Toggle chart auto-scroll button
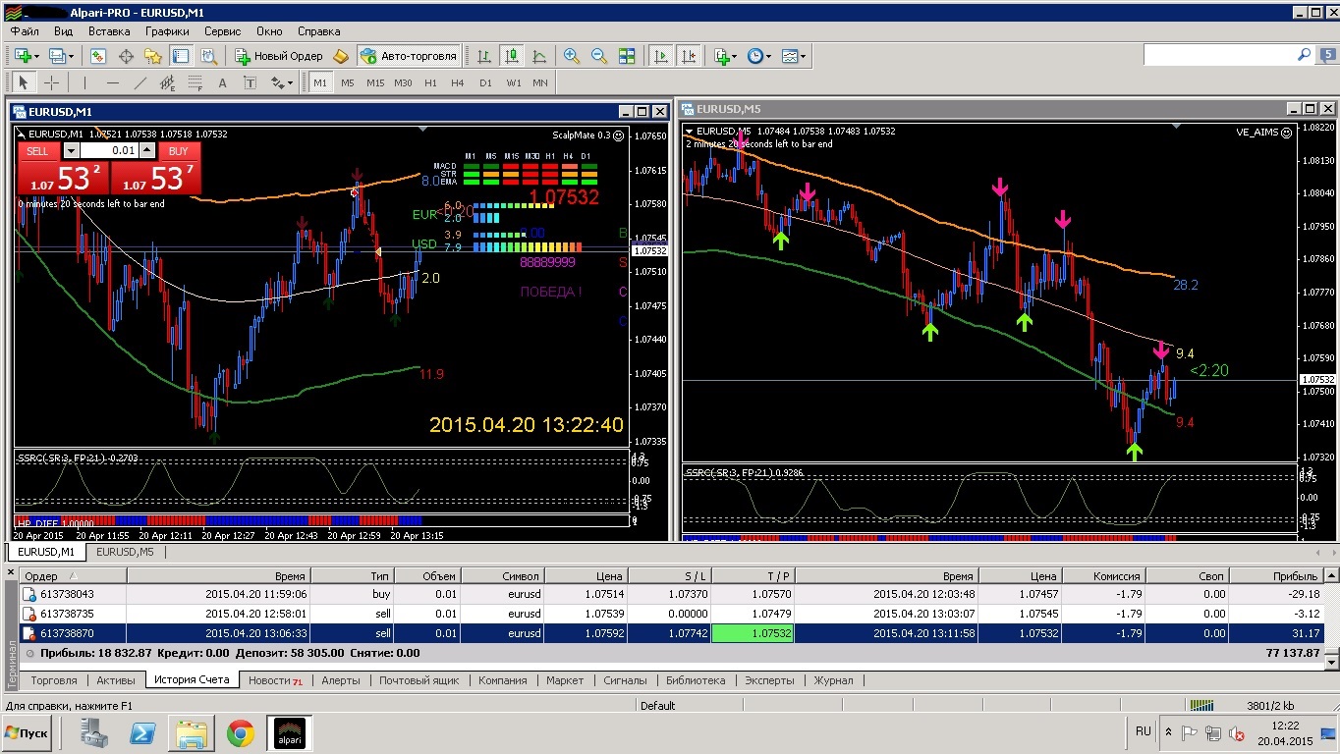The width and height of the screenshot is (1340, 754). point(661,56)
